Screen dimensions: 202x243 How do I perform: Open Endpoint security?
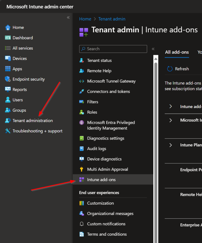click(x=27, y=79)
